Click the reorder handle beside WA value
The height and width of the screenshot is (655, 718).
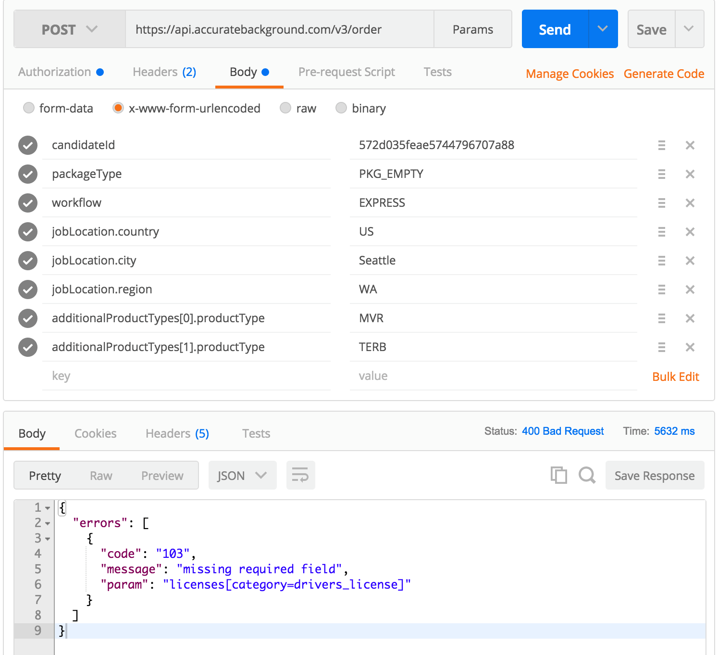(662, 290)
